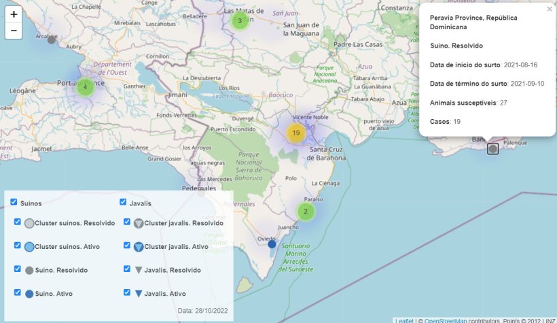Uncheck the Javalis layer group checkbox
The width and height of the screenshot is (557, 323).
coord(123,203)
